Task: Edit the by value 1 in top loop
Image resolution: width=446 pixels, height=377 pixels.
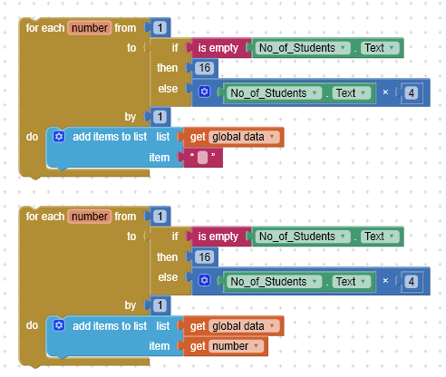Action: tap(160, 117)
